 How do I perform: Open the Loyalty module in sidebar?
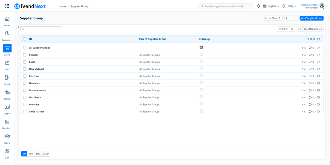pos(7,109)
